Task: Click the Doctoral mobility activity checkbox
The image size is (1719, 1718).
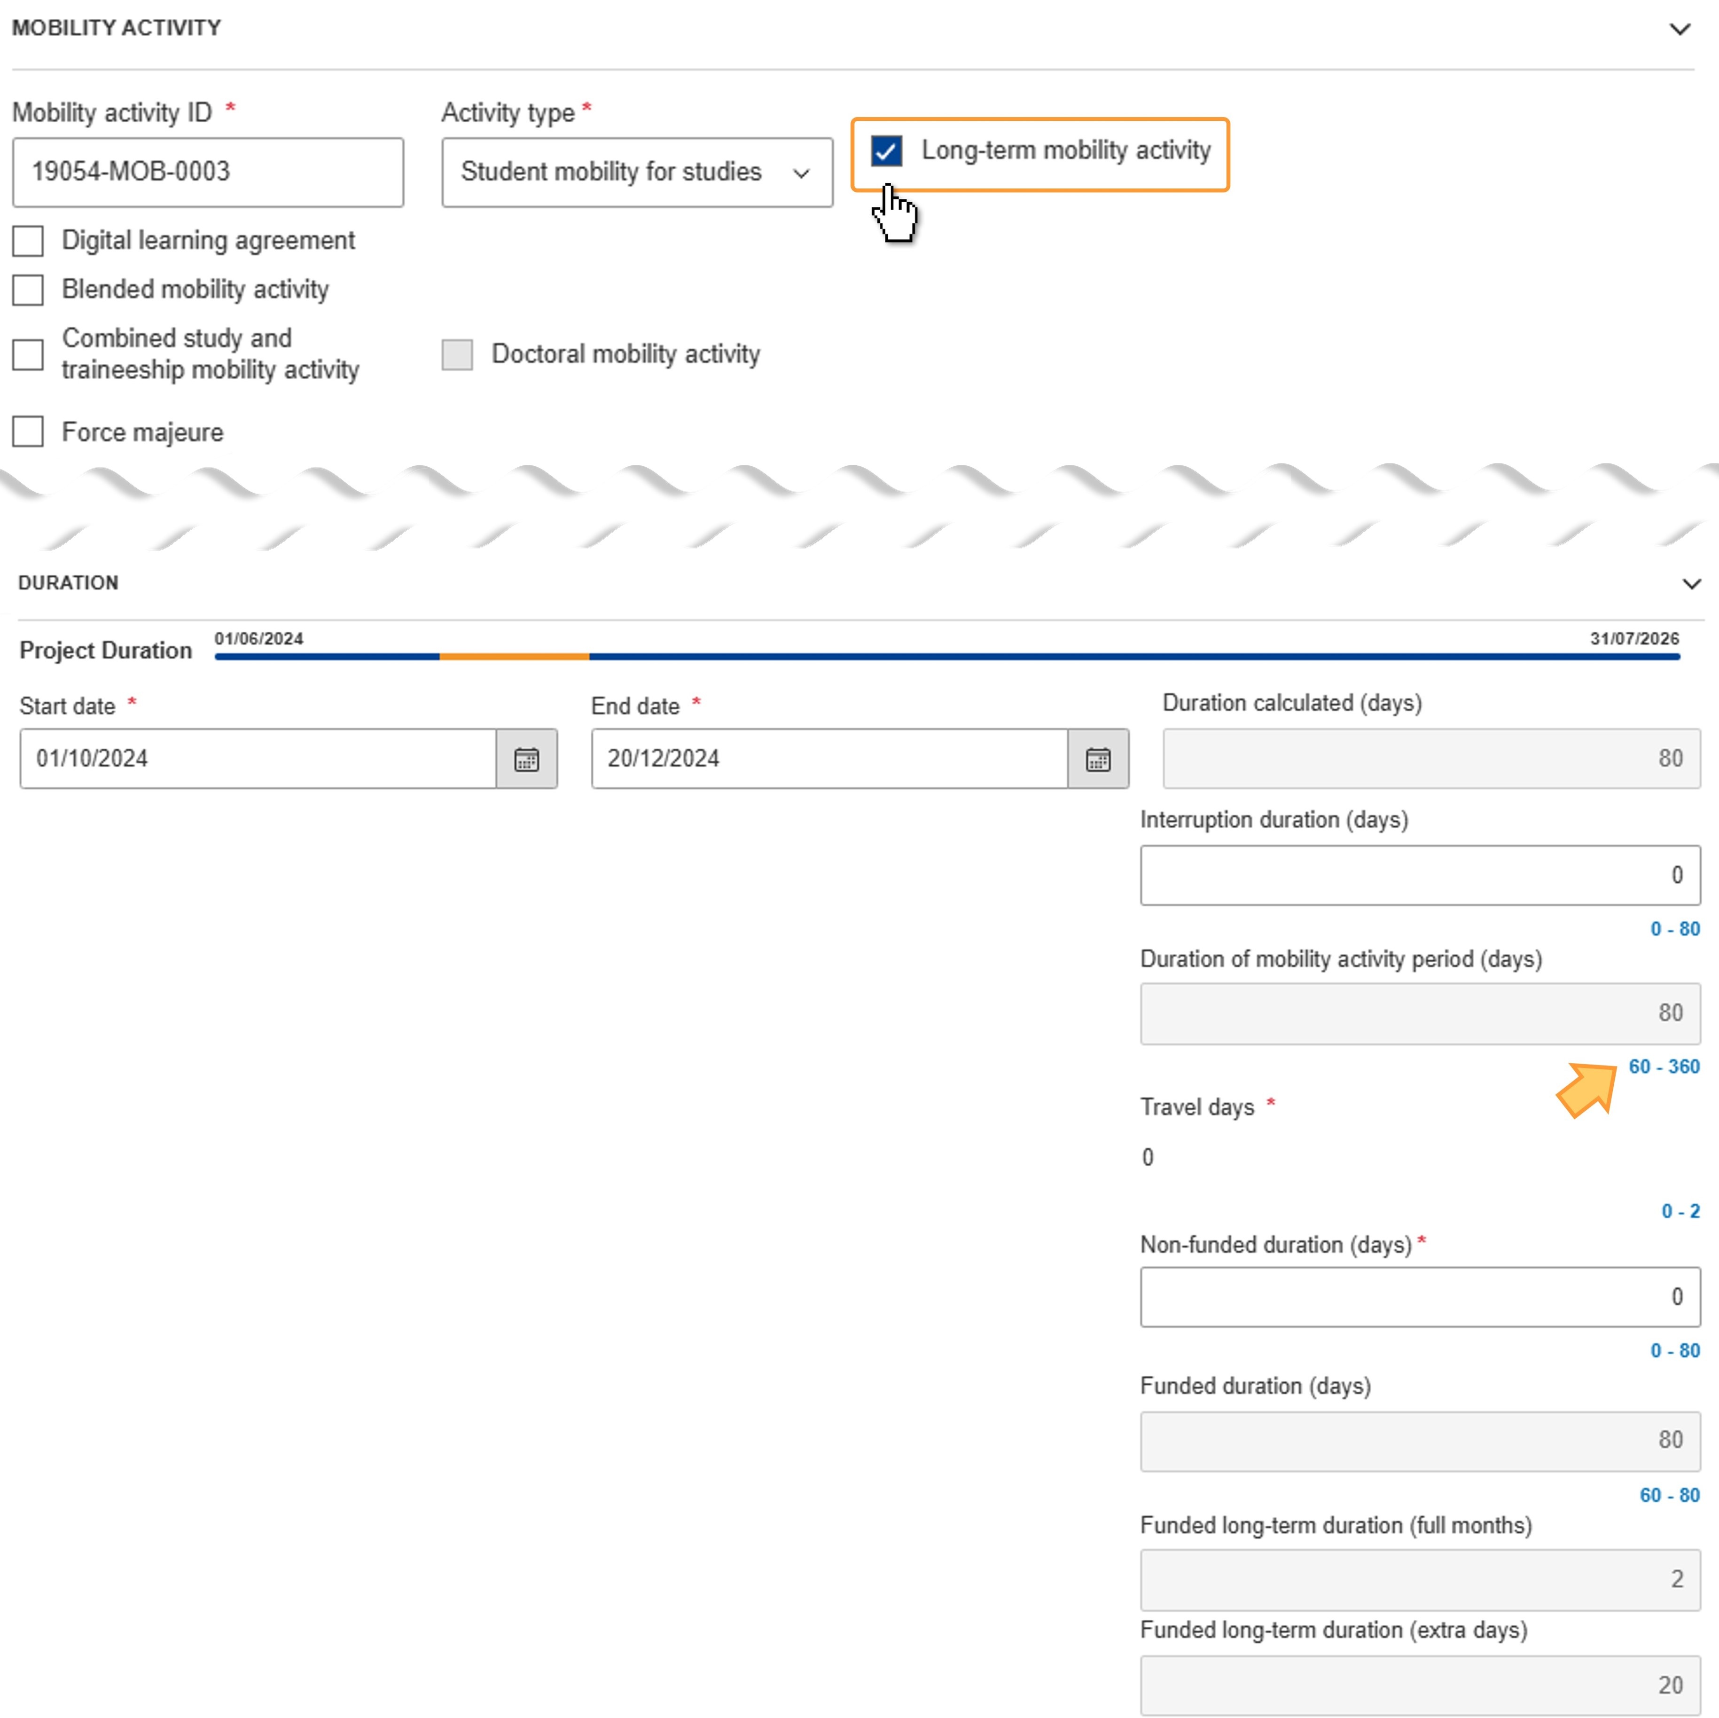Action: (457, 354)
